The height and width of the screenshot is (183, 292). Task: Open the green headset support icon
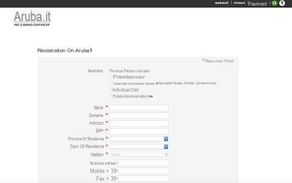(x=274, y=3)
